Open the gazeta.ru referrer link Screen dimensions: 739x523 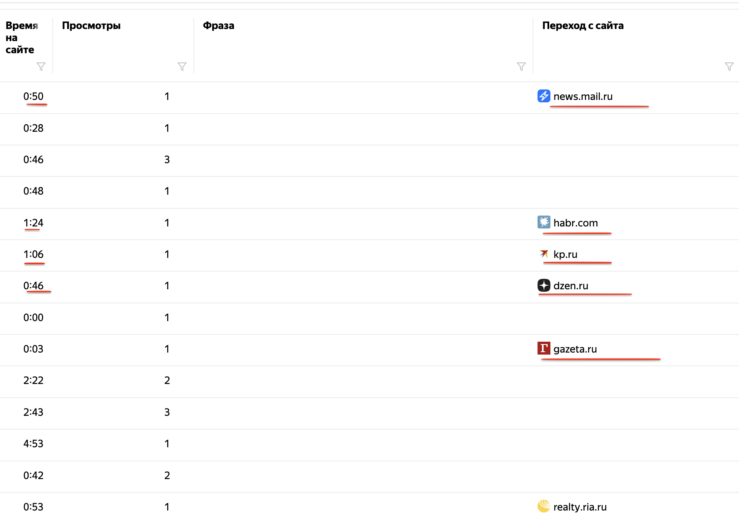point(575,349)
